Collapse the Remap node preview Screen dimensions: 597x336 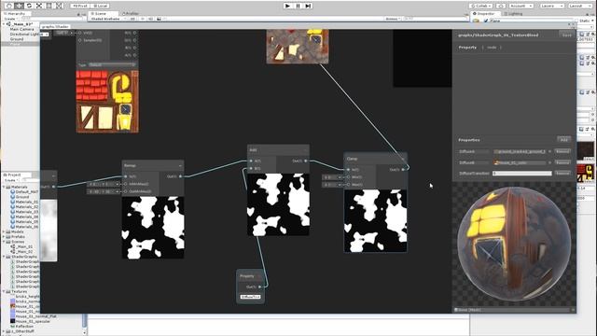(x=180, y=166)
